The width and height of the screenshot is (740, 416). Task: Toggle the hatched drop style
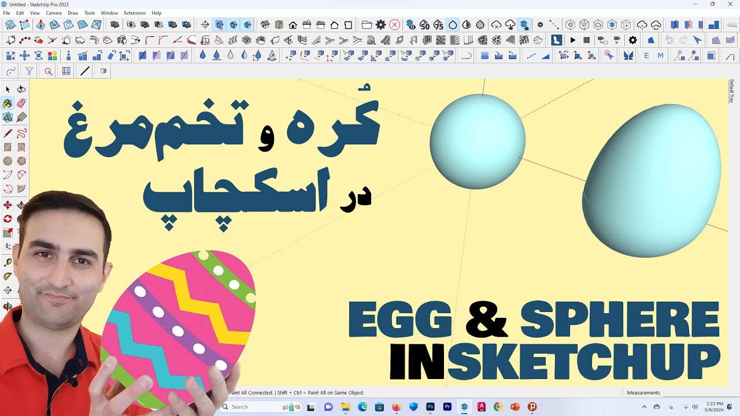(x=480, y=25)
